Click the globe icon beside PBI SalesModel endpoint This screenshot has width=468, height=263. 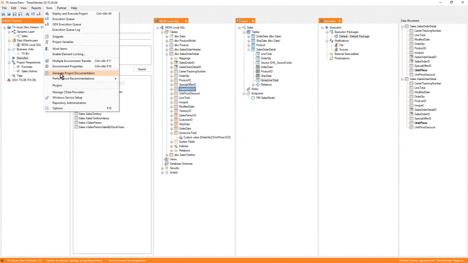click(253, 98)
